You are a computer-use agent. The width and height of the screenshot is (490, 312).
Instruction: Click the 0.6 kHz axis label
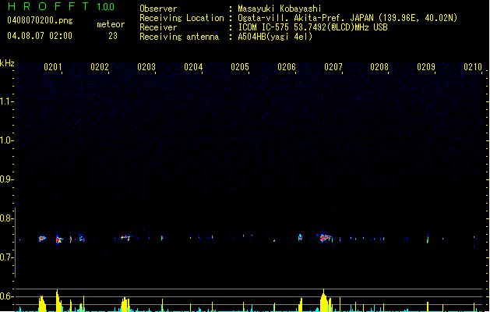[x=6, y=296]
